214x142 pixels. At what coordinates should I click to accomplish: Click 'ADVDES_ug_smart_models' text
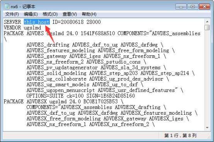click(x=58, y=85)
